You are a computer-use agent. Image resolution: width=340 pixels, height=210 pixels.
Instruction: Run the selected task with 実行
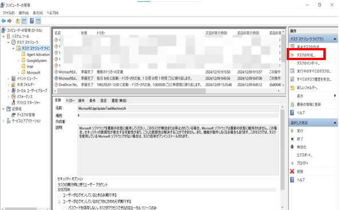tap(300, 131)
